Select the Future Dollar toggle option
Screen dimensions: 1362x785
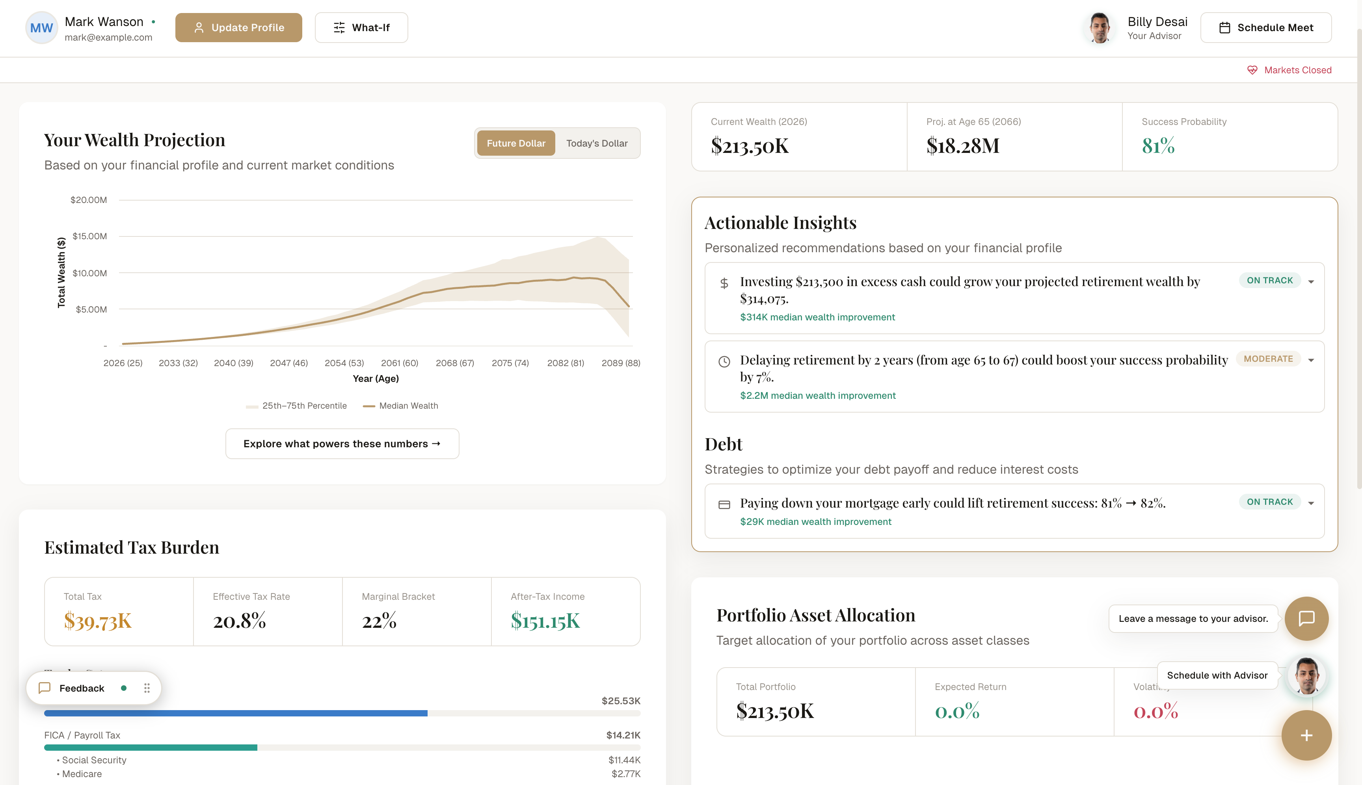pos(515,143)
